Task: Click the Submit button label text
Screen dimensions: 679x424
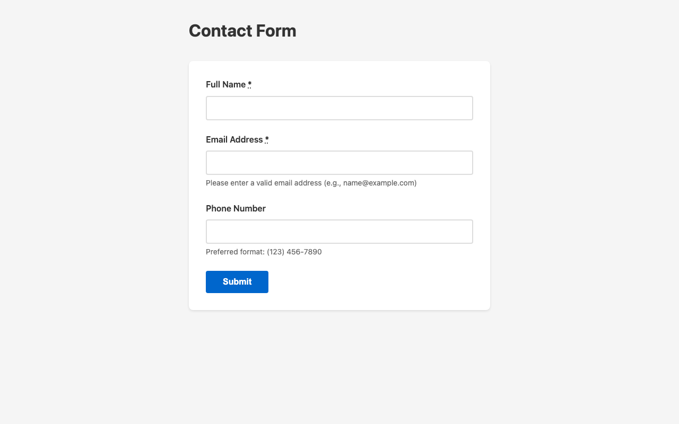Action: click(237, 281)
